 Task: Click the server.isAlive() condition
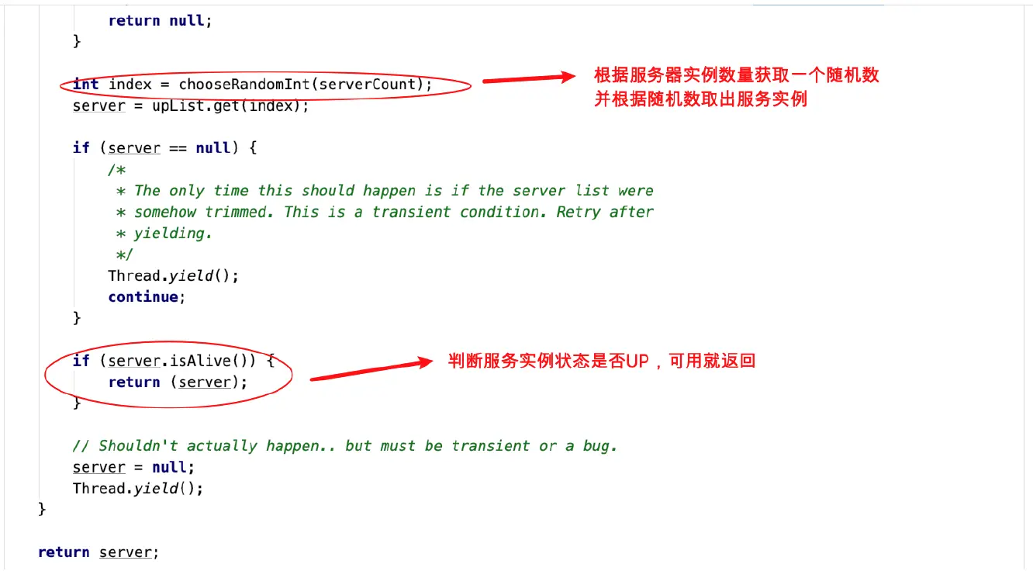[x=182, y=361]
